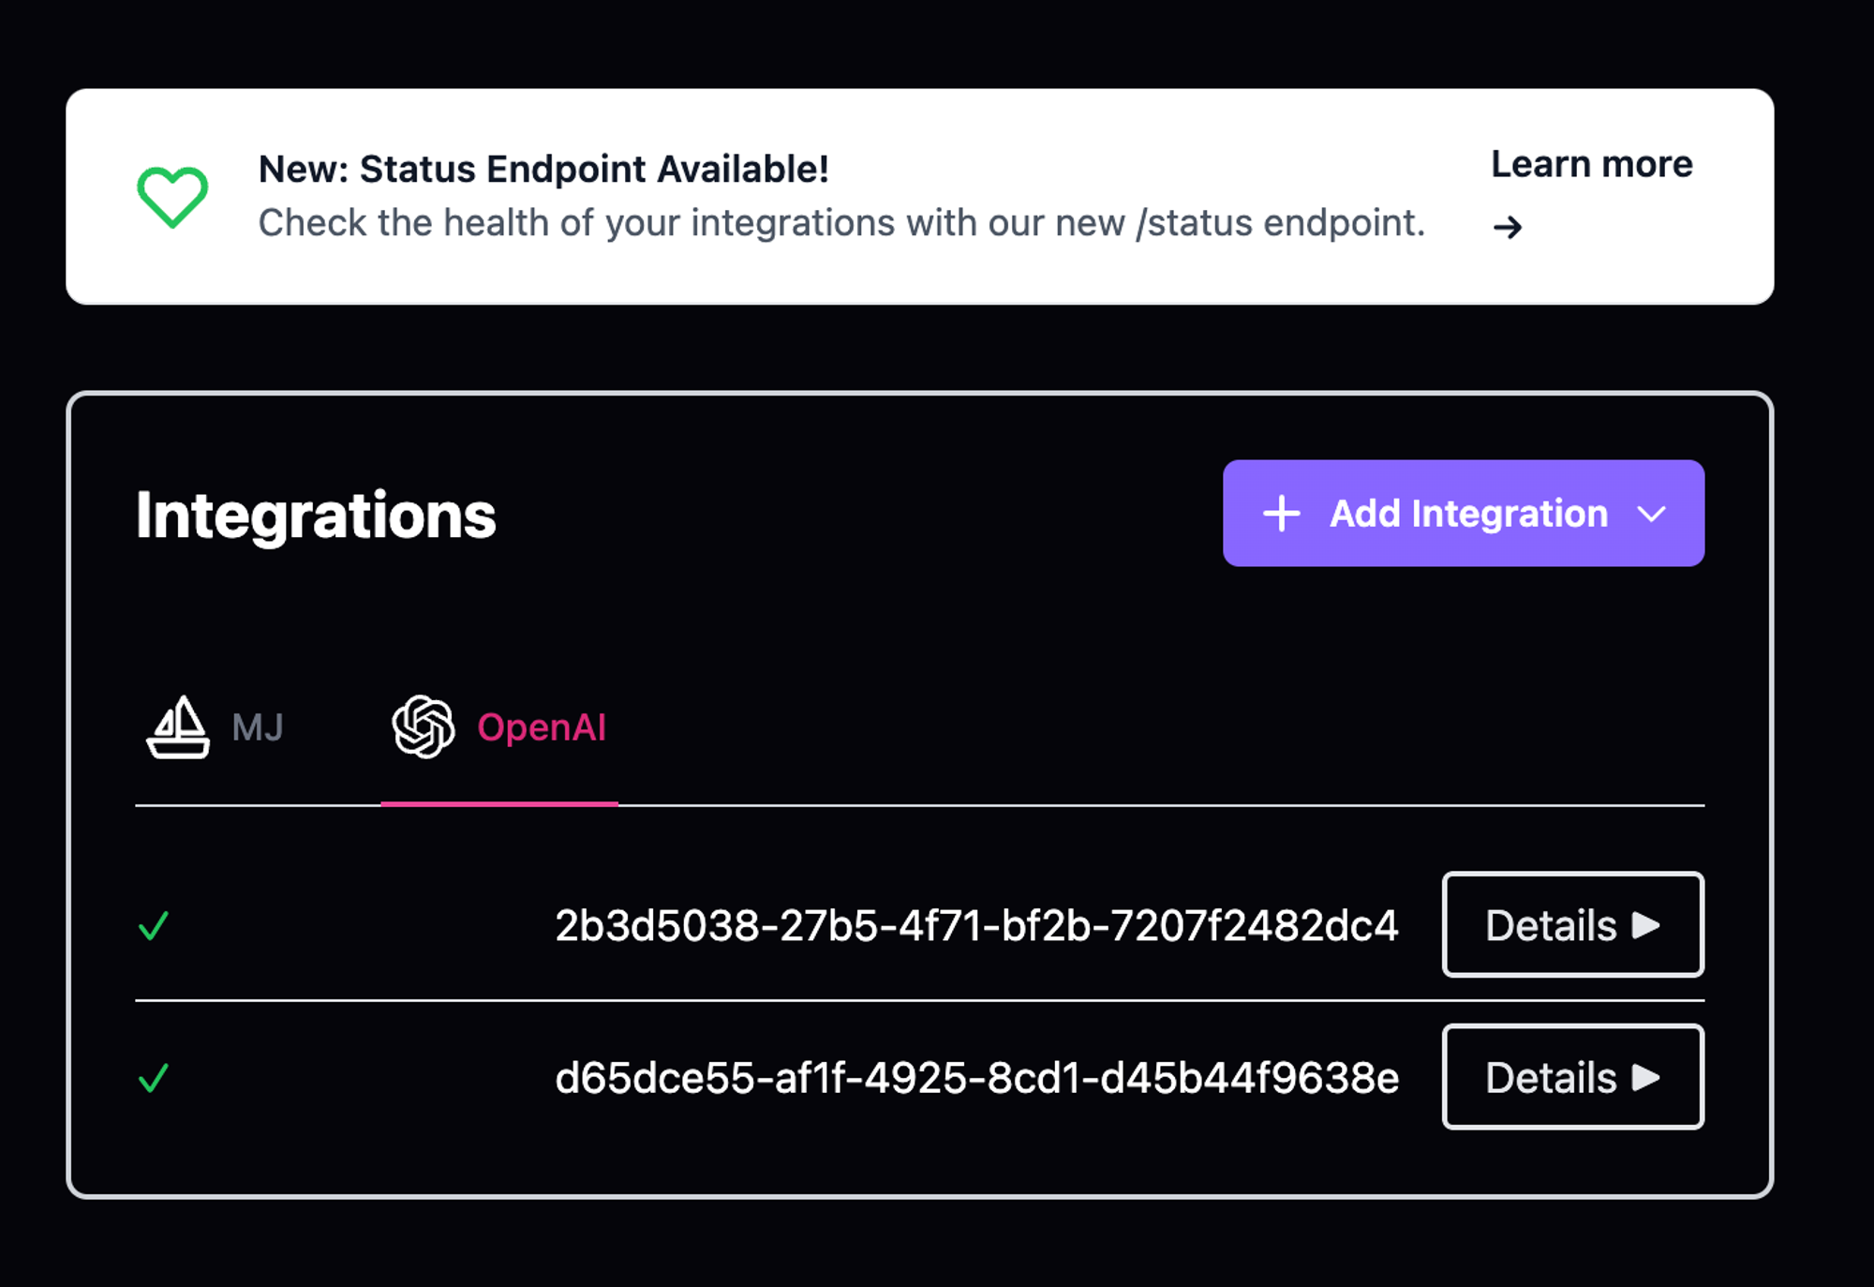The width and height of the screenshot is (1874, 1287).
Task: Click integration ID d65dce55-af1f-4925-8cd1-d45b44f9638e
Action: (976, 1078)
